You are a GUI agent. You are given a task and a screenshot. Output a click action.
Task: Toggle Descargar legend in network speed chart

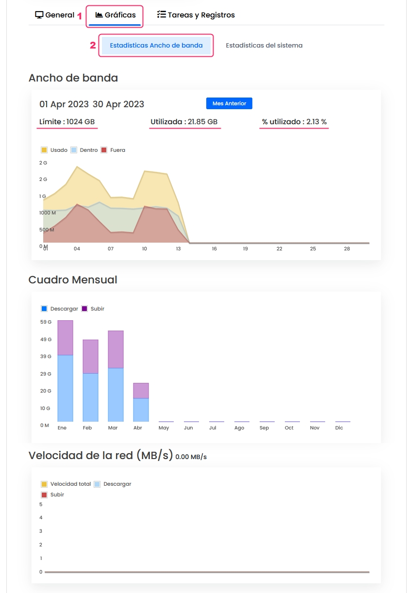[112, 484]
